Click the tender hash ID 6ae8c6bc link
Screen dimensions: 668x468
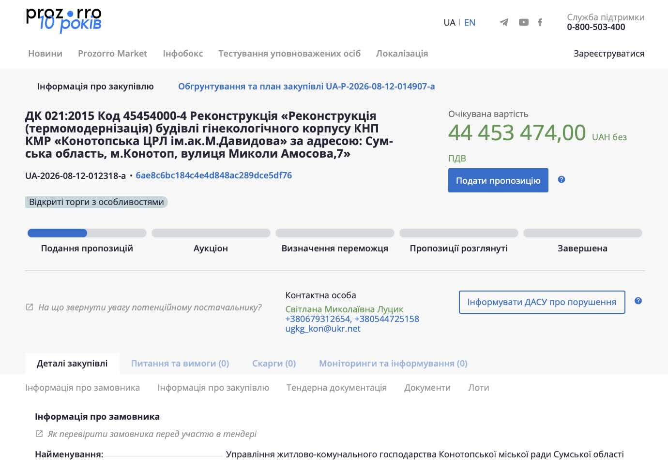[214, 175]
